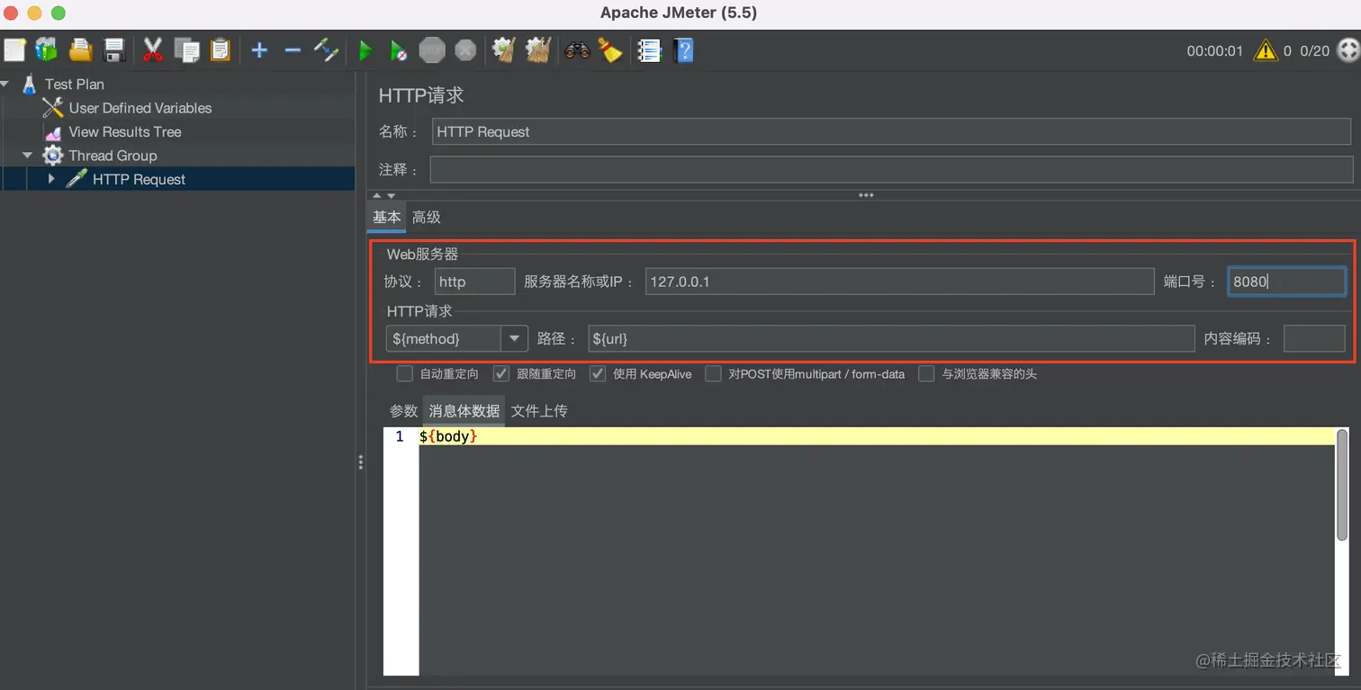The image size is (1361, 690).
Task: Click the Open file toolbar icon
Action: click(81, 50)
